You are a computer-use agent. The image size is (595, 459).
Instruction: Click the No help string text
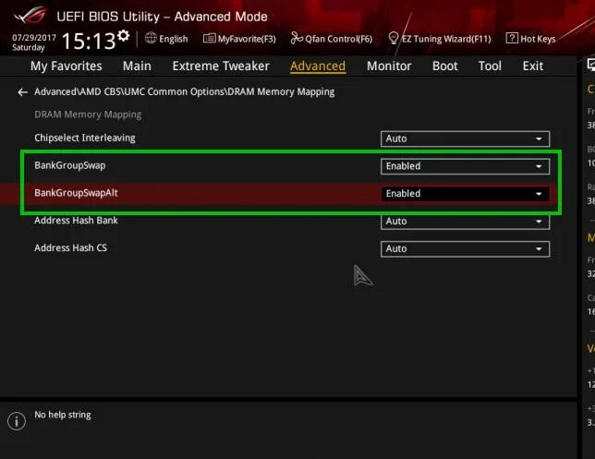(x=63, y=415)
